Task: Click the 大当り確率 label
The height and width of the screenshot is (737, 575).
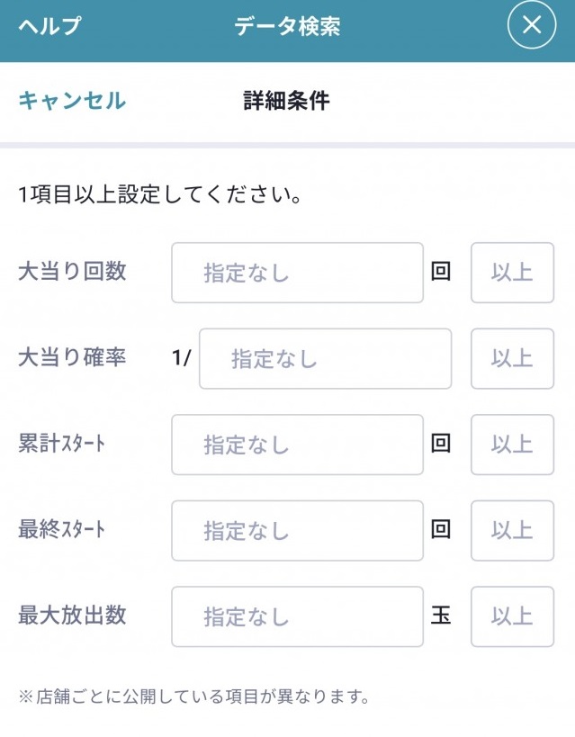Action: pos(72,358)
